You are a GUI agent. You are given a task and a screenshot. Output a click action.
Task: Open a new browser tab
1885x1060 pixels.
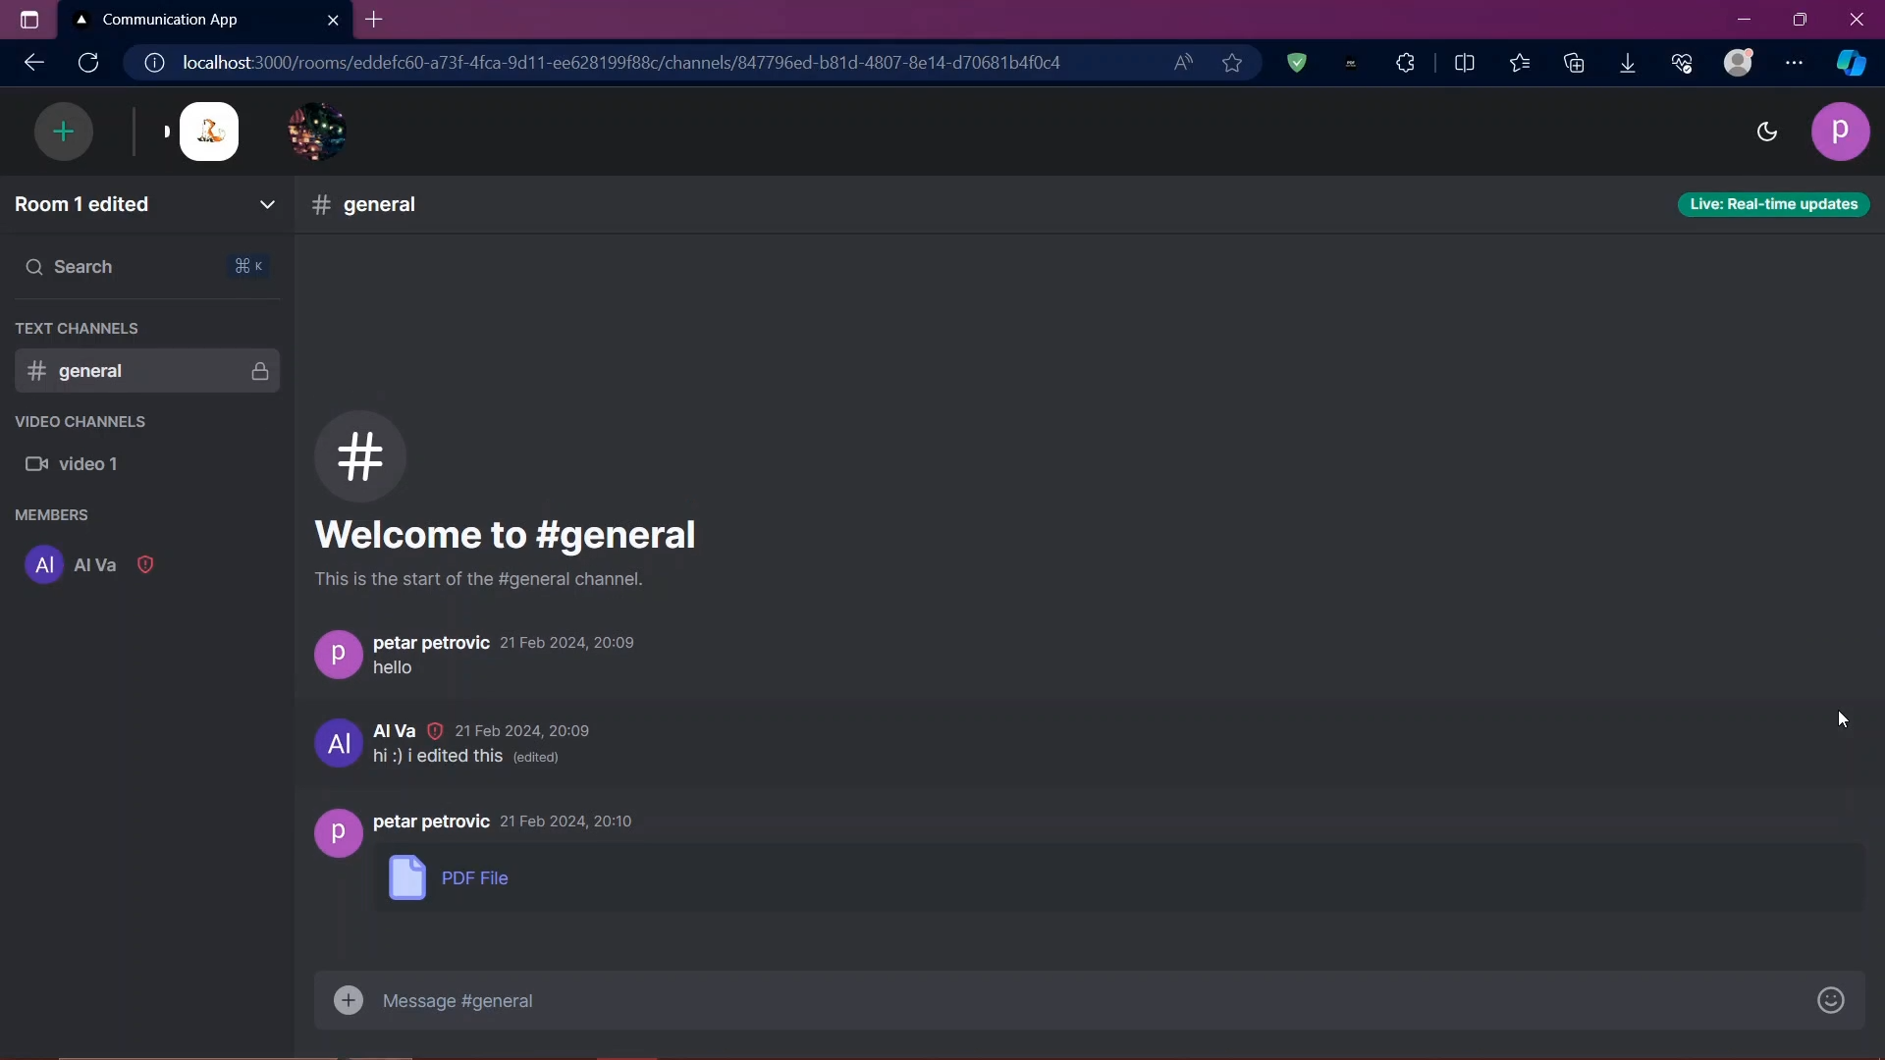tap(374, 20)
